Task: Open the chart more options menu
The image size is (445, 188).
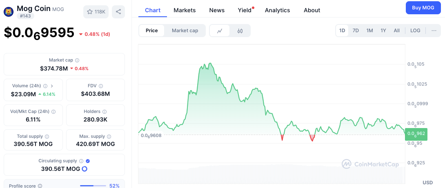Action: pos(434,31)
